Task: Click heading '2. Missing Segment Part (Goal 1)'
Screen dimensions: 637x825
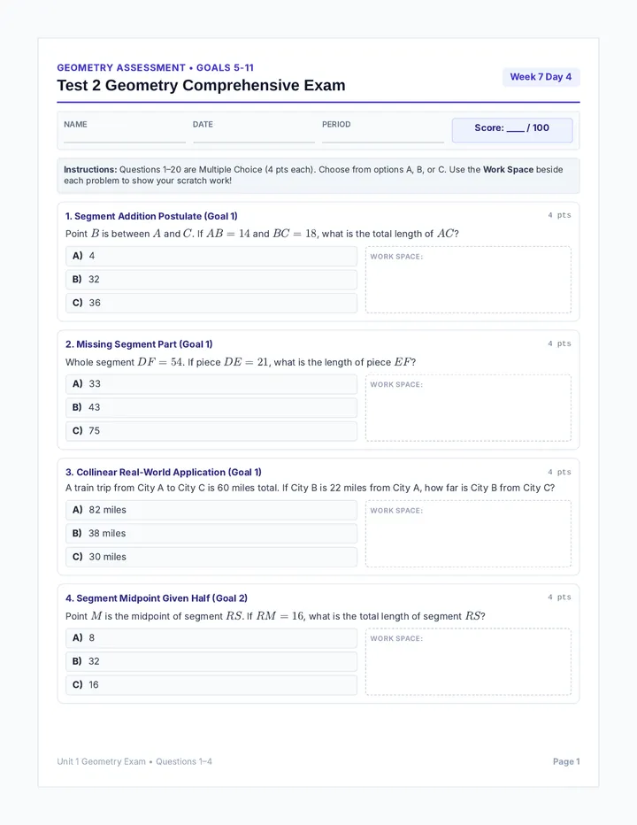Action: tap(139, 344)
